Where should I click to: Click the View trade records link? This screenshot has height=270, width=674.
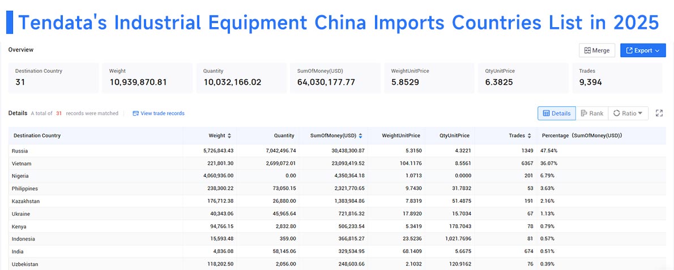[x=159, y=113]
